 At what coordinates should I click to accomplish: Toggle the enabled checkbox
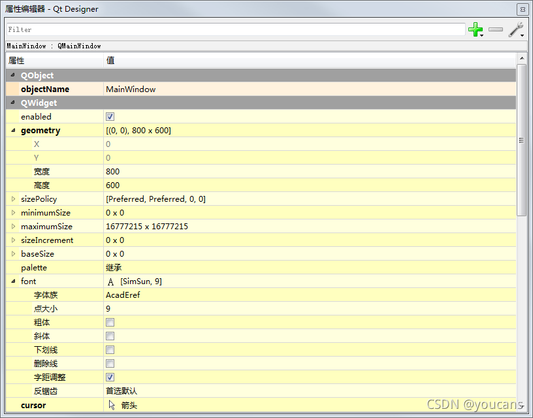coord(110,116)
